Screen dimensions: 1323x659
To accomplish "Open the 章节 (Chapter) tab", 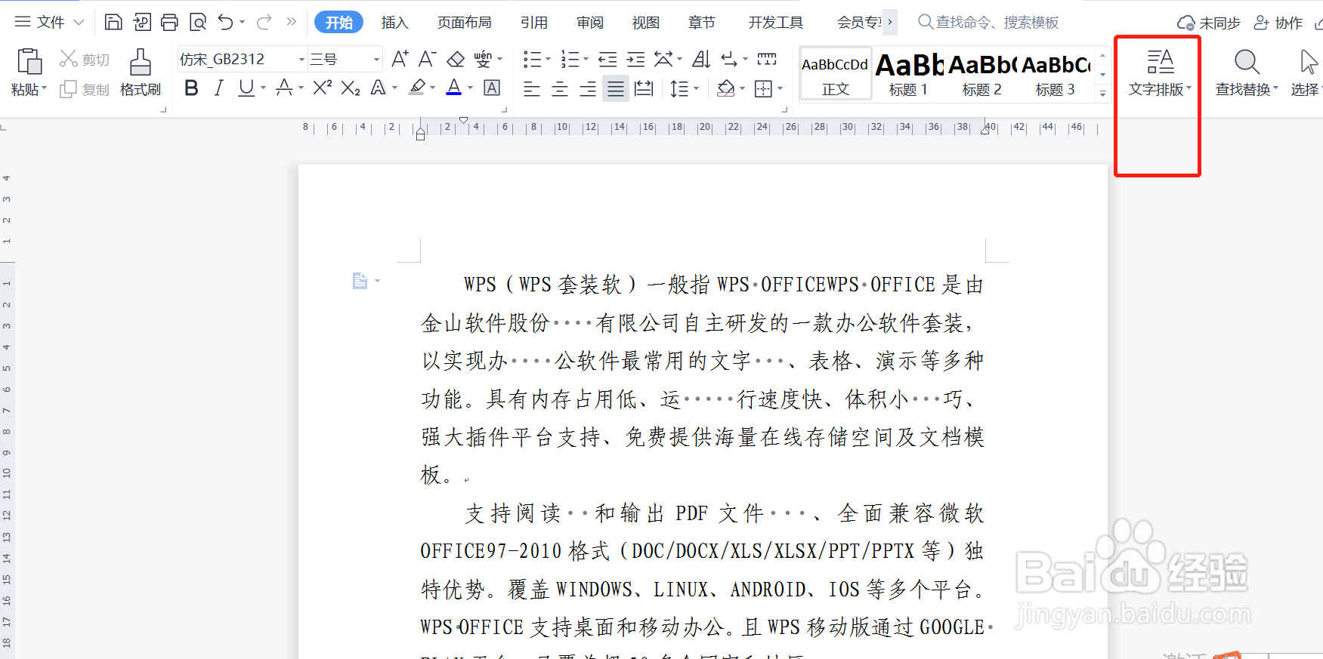I will pos(701,23).
